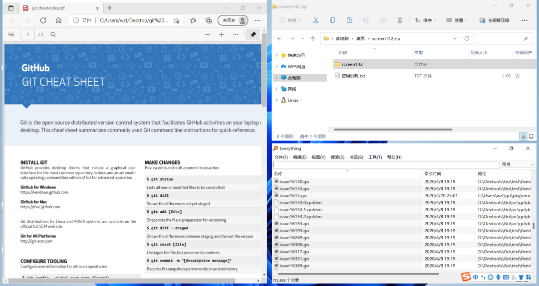Open http://git-scm.com link
Screen dimensions: 539x286
pyautogui.click(x=36, y=241)
